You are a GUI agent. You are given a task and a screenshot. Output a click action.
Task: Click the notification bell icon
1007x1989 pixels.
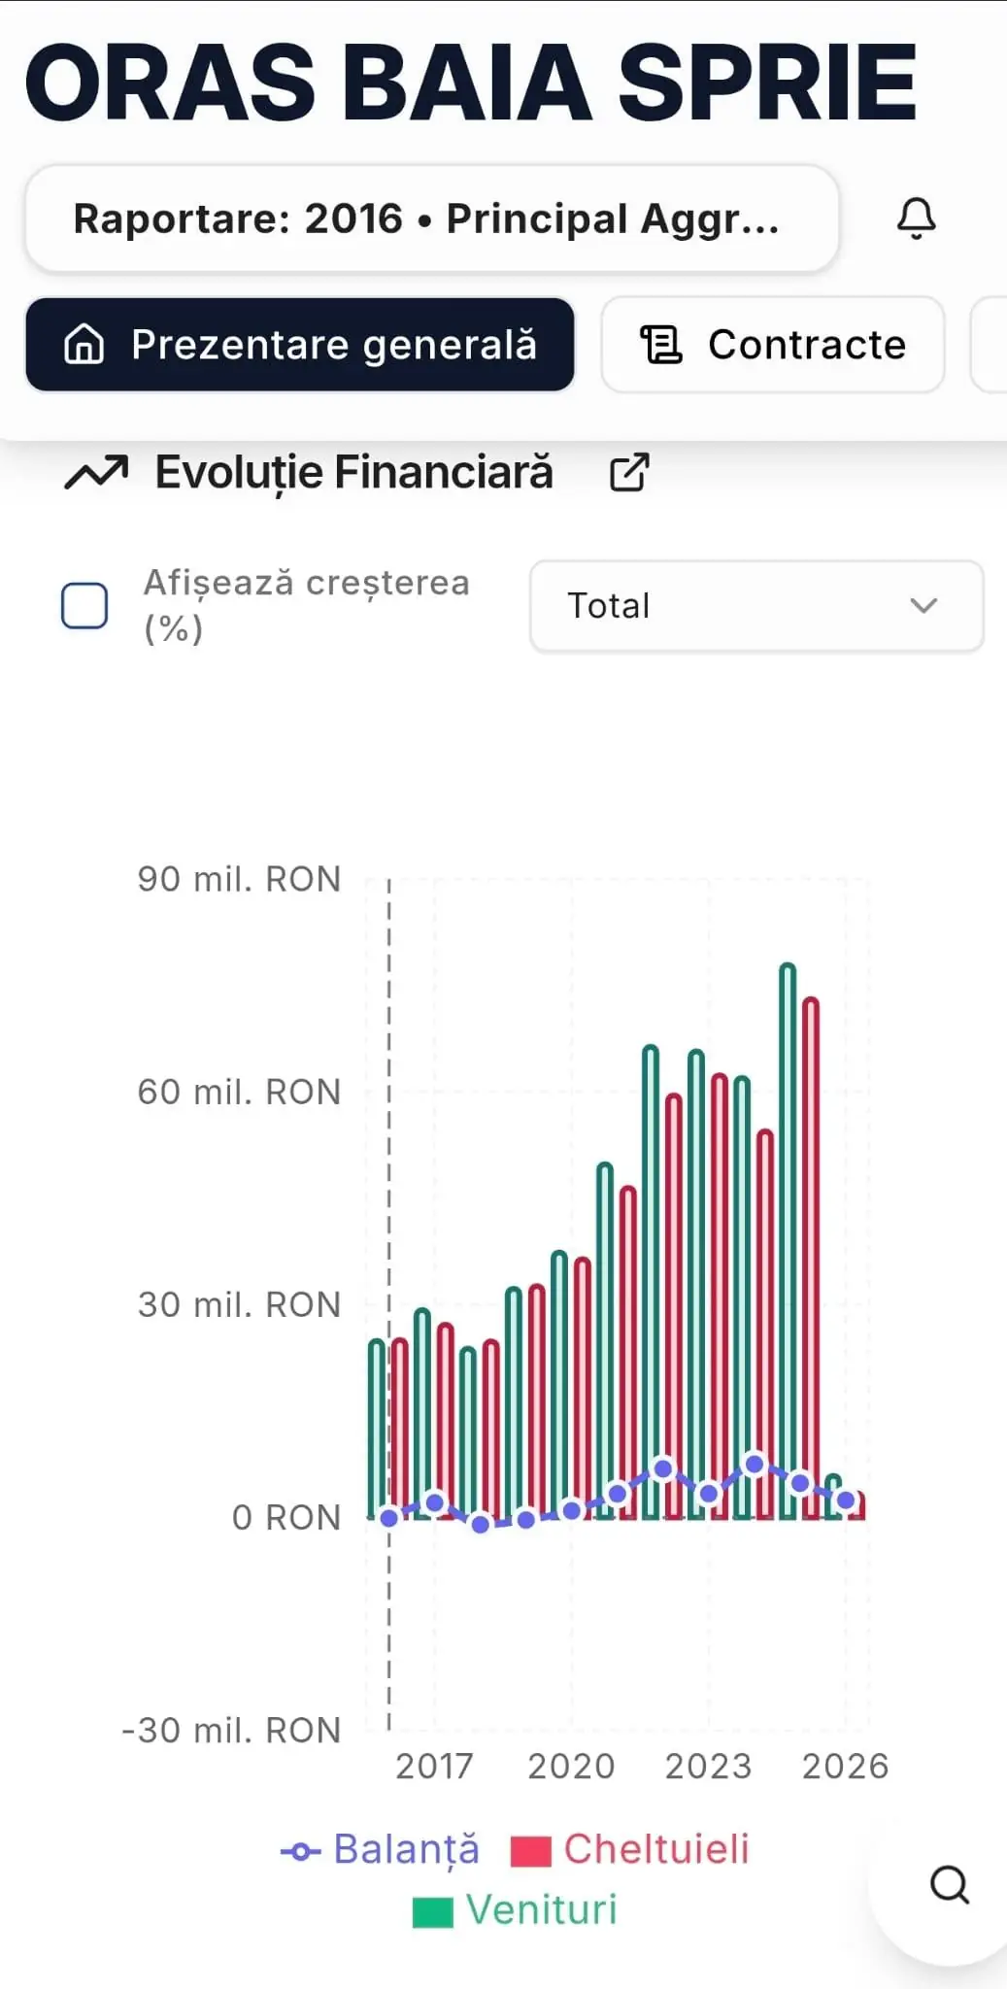click(x=916, y=219)
